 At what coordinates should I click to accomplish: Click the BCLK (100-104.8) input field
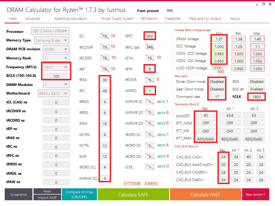click(x=56, y=76)
